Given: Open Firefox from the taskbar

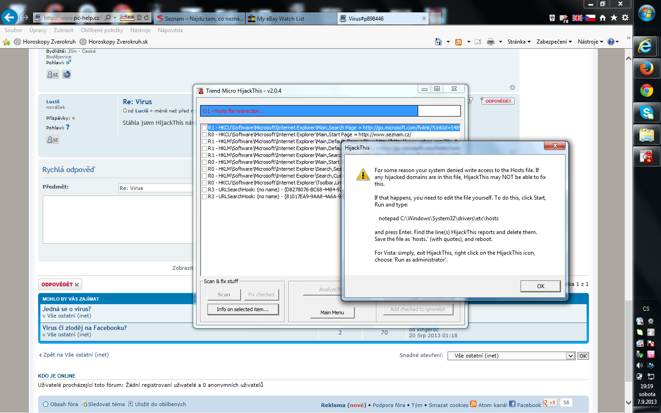Looking at the screenshot, I should pos(646,68).
